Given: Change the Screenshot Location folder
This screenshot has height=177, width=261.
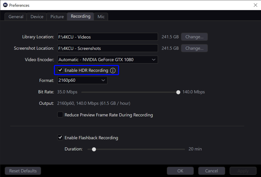Looking at the screenshot, I should (195, 48).
